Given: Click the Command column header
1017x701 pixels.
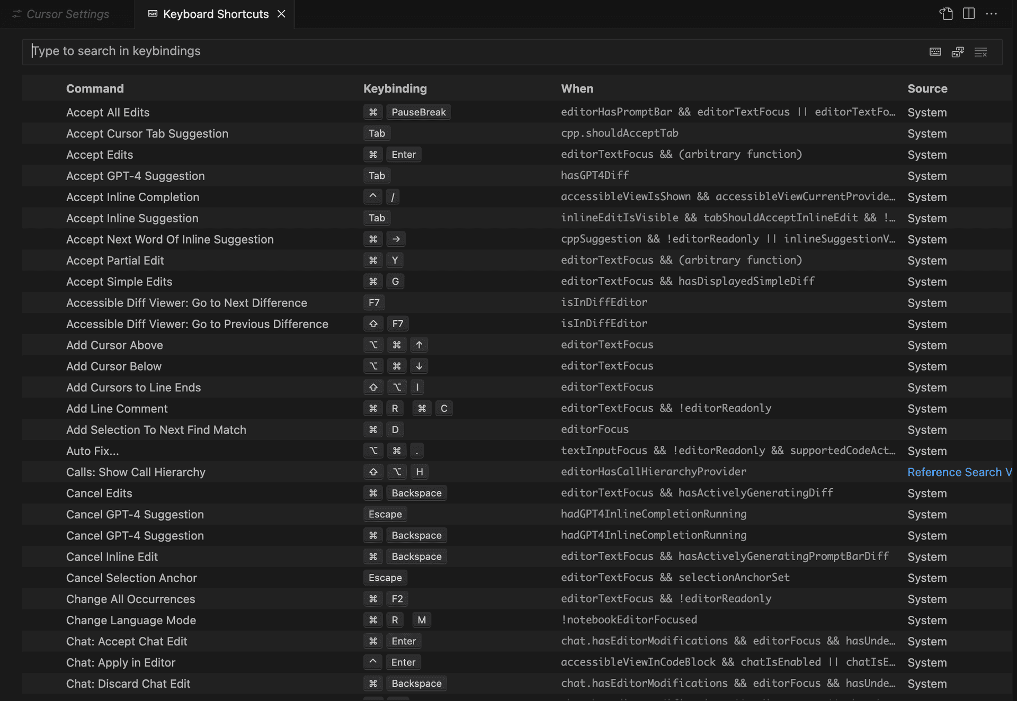Looking at the screenshot, I should [x=95, y=88].
